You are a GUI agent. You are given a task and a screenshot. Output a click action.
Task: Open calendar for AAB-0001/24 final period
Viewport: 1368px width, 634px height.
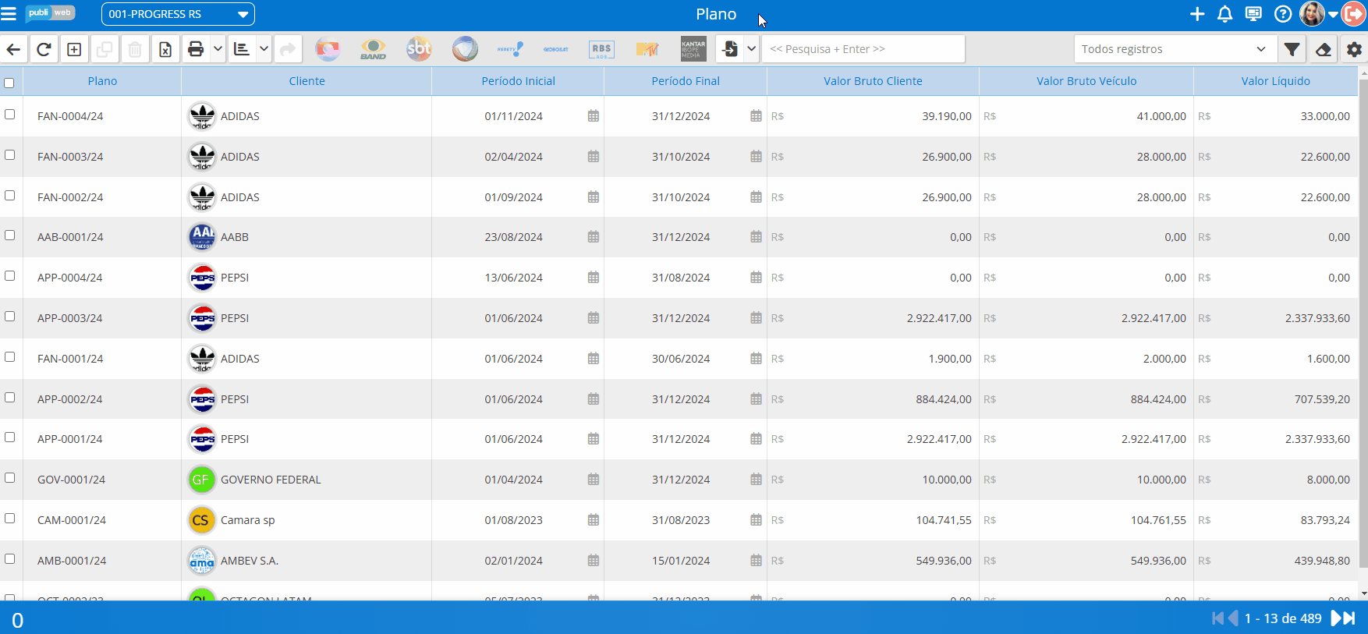click(x=756, y=237)
